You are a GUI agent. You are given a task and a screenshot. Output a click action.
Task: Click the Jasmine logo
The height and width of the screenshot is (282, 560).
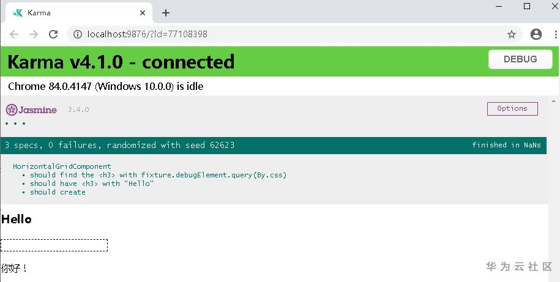coord(31,109)
